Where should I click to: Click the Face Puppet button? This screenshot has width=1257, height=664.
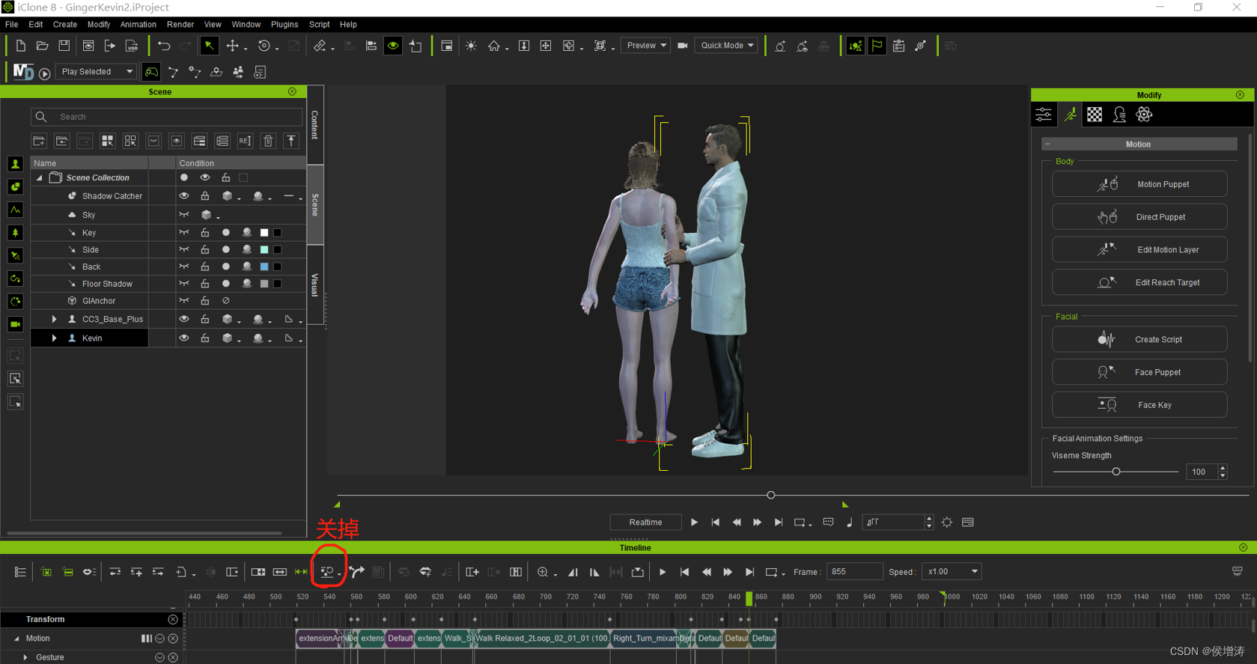pyautogui.click(x=1139, y=372)
